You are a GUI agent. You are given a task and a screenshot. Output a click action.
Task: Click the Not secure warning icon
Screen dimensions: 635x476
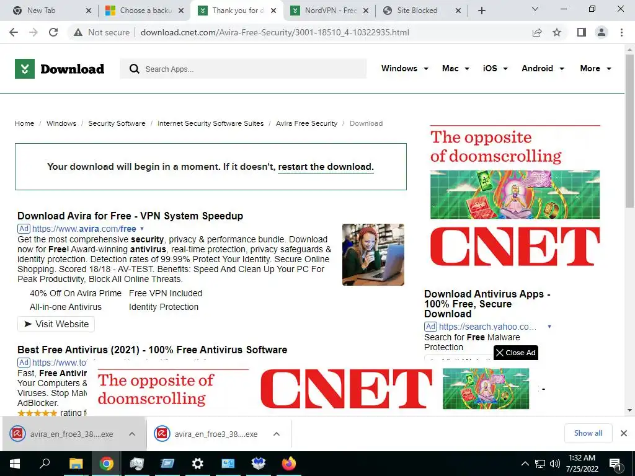click(x=78, y=32)
